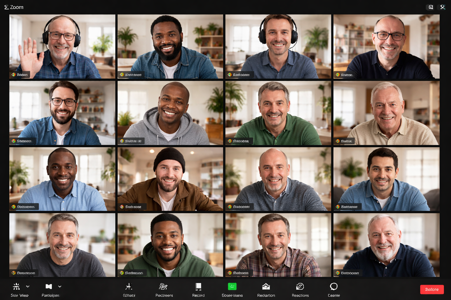Click the Zoom logo at top left
Viewport: 451px width, 300px height.
click(6, 7)
